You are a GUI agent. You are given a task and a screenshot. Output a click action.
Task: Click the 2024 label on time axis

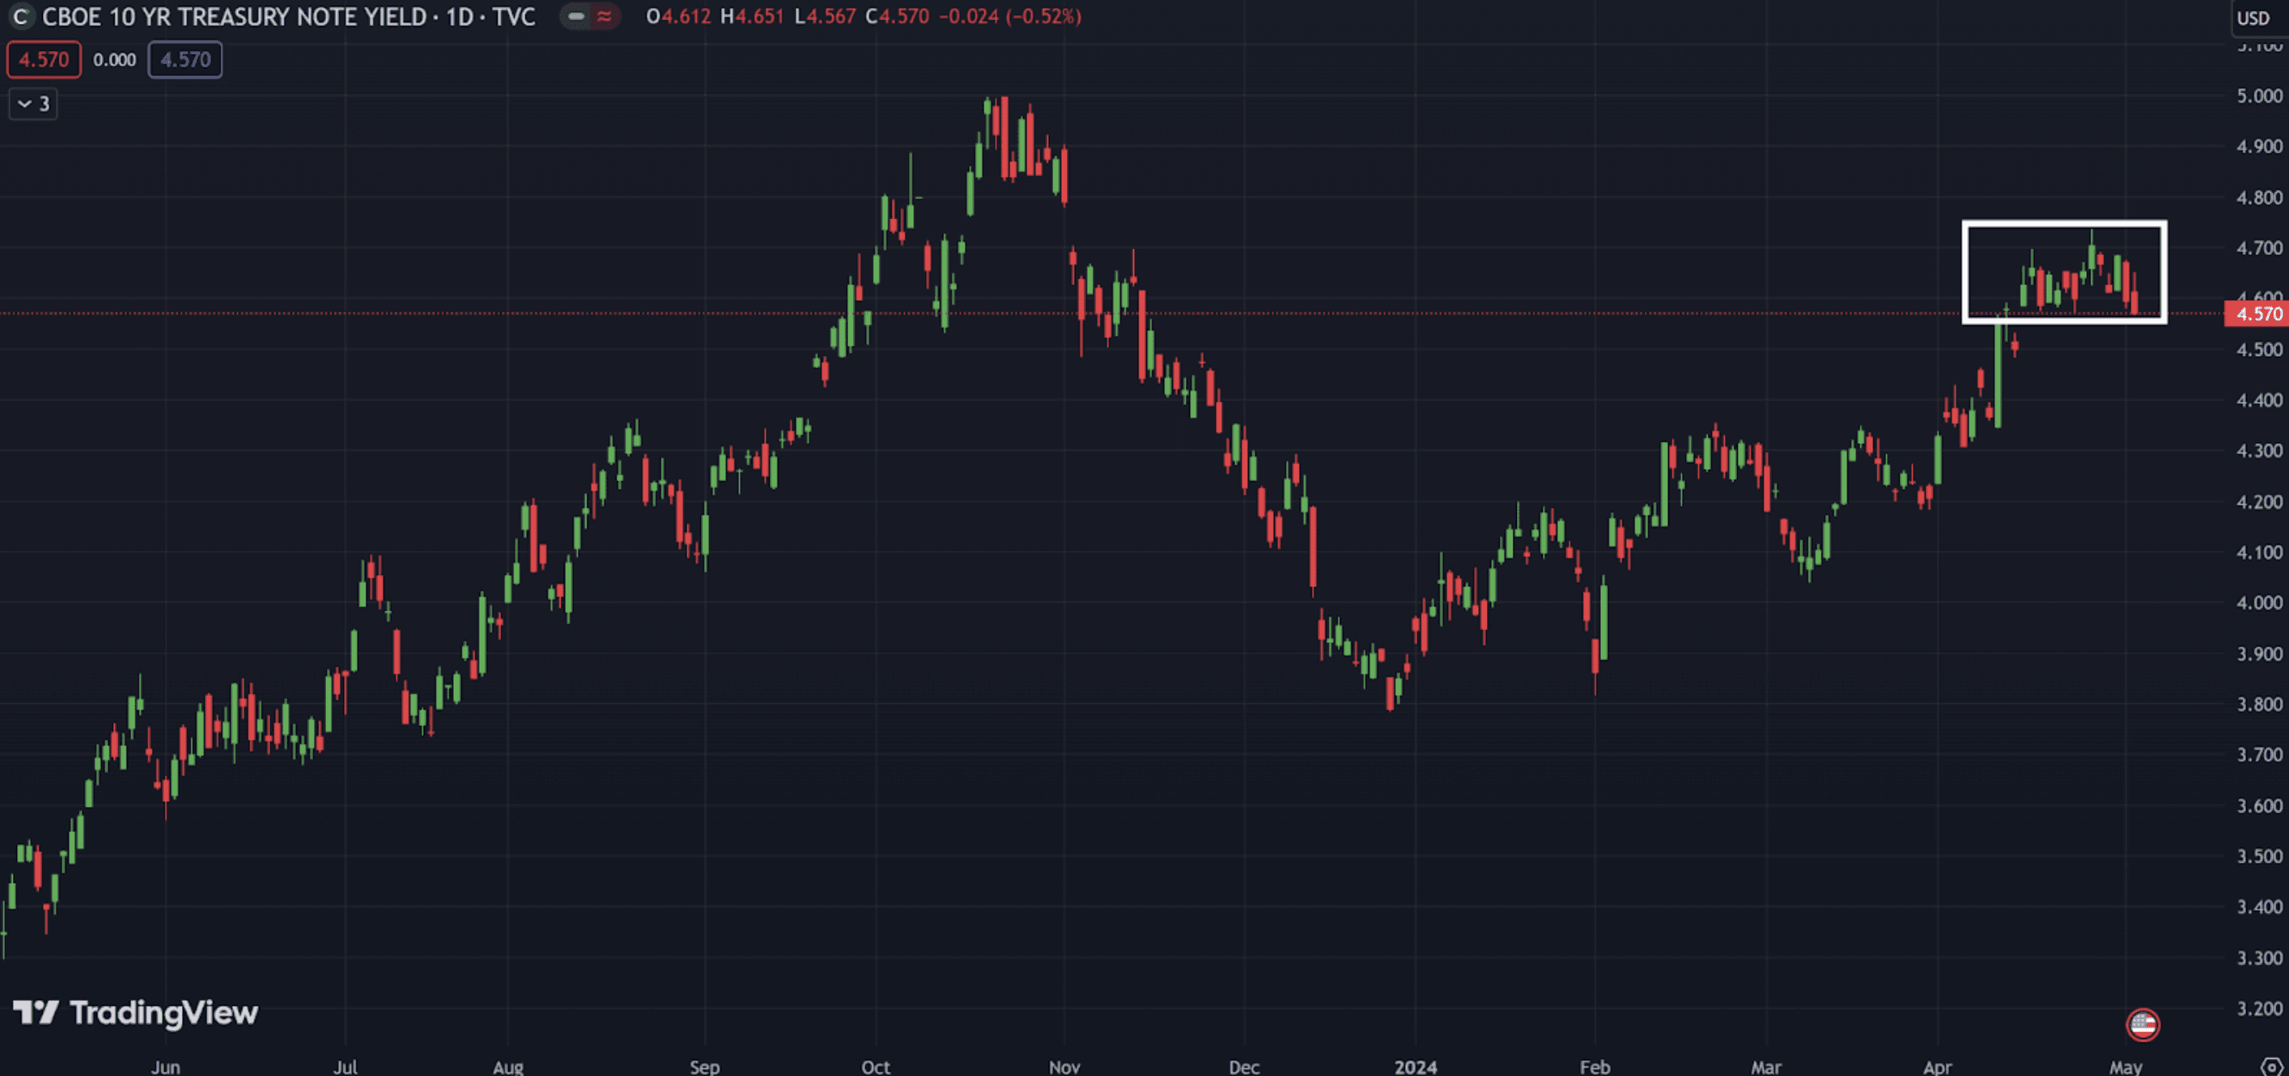pos(1414,1067)
